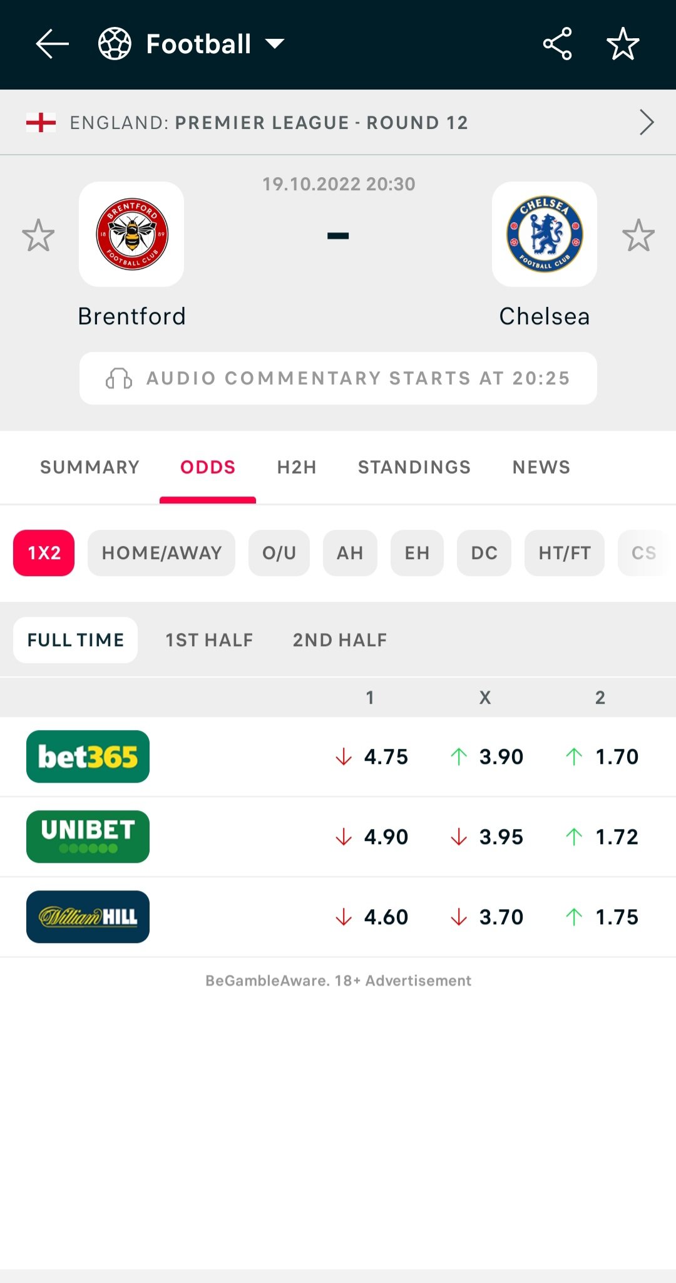Switch to the H2H tab
The image size is (676, 1283).
click(297, 467)
